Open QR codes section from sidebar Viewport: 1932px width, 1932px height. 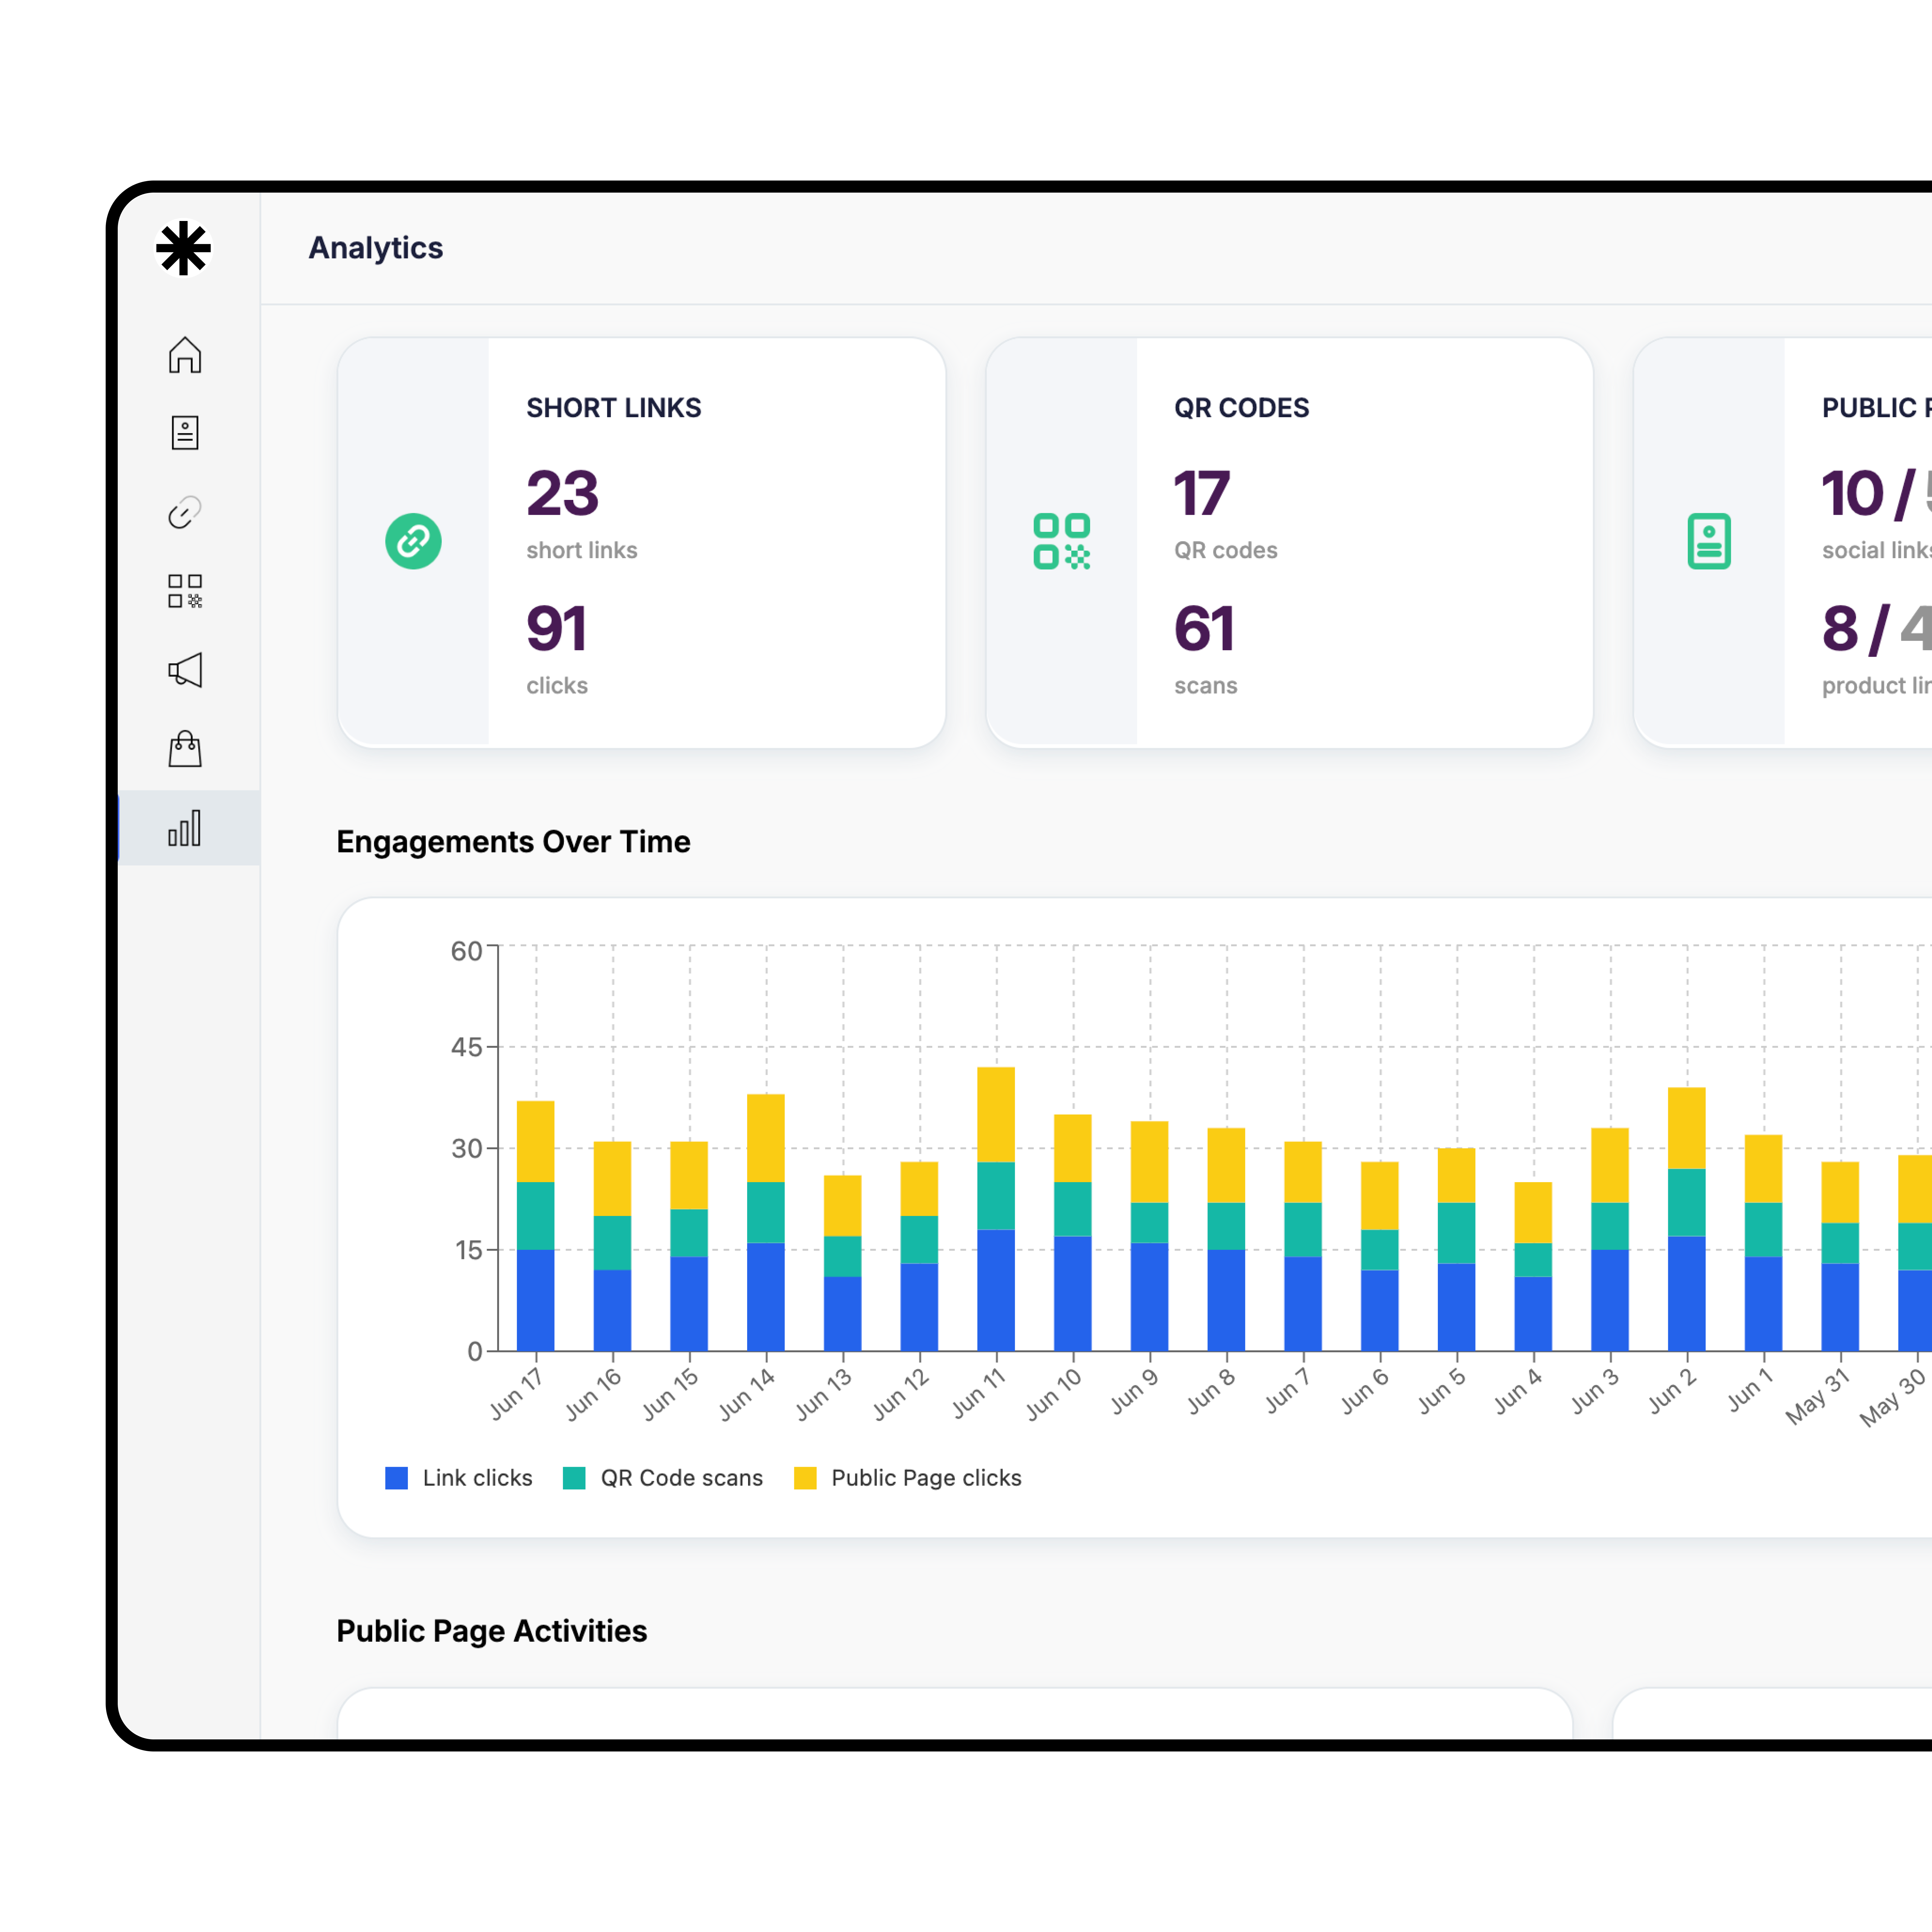[x=185, y=591]
